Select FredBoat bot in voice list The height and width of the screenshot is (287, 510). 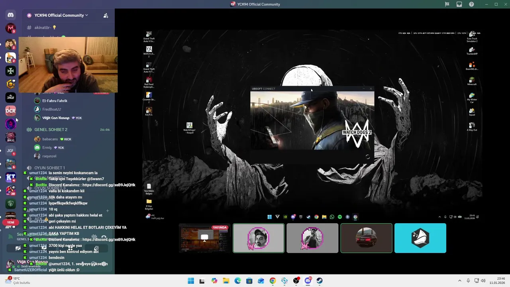[51, 109]
